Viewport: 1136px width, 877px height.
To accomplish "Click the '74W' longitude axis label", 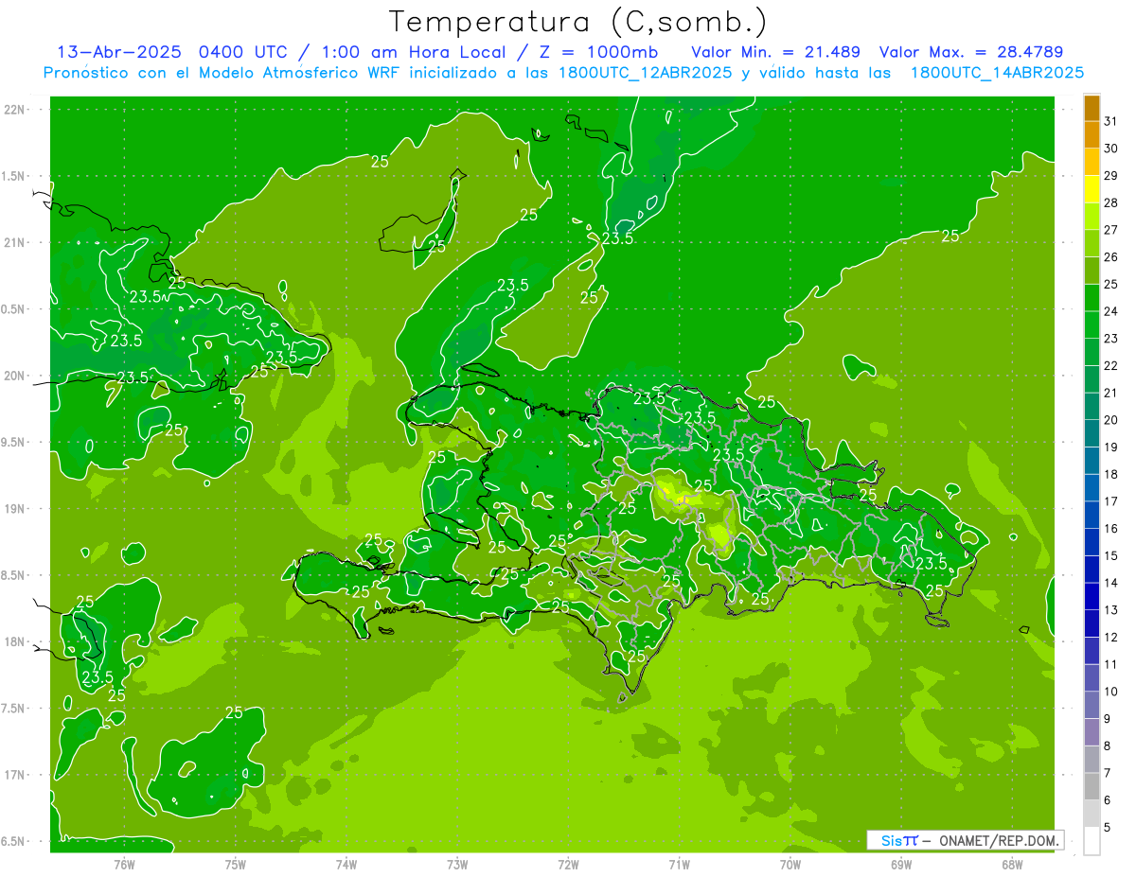I will click(x=346, y=864).
